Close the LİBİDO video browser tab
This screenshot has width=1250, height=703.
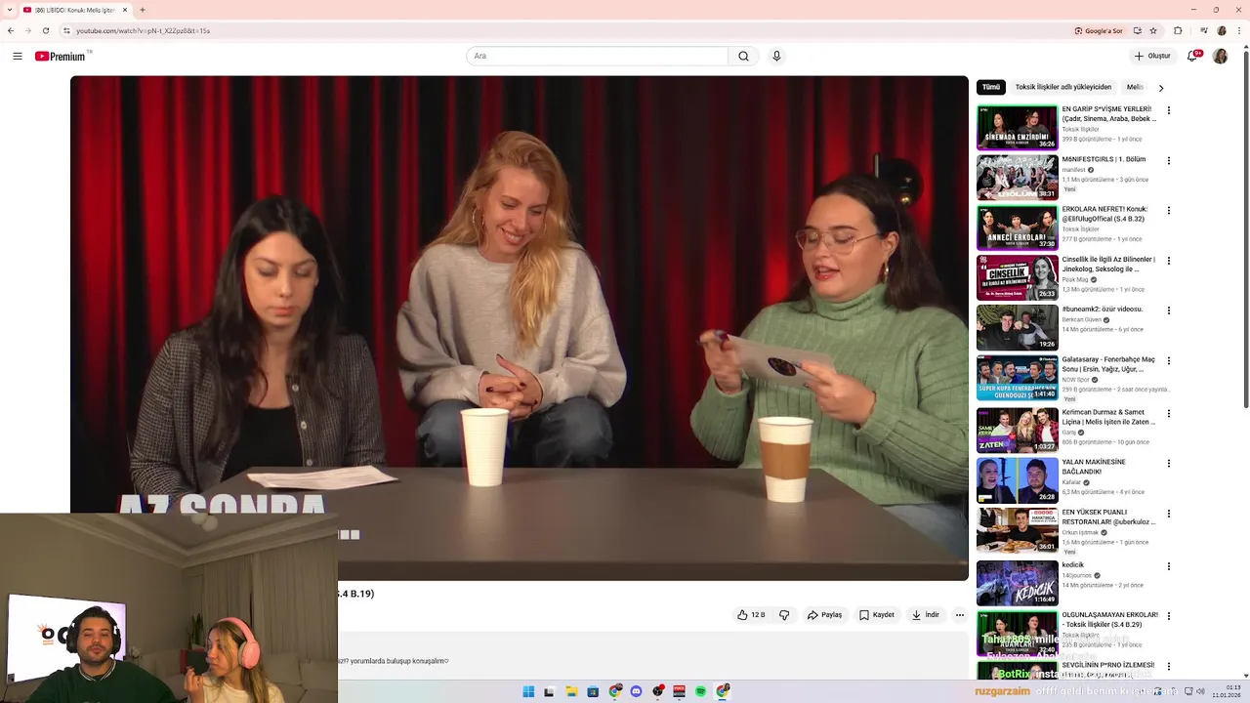pos(126,10)
